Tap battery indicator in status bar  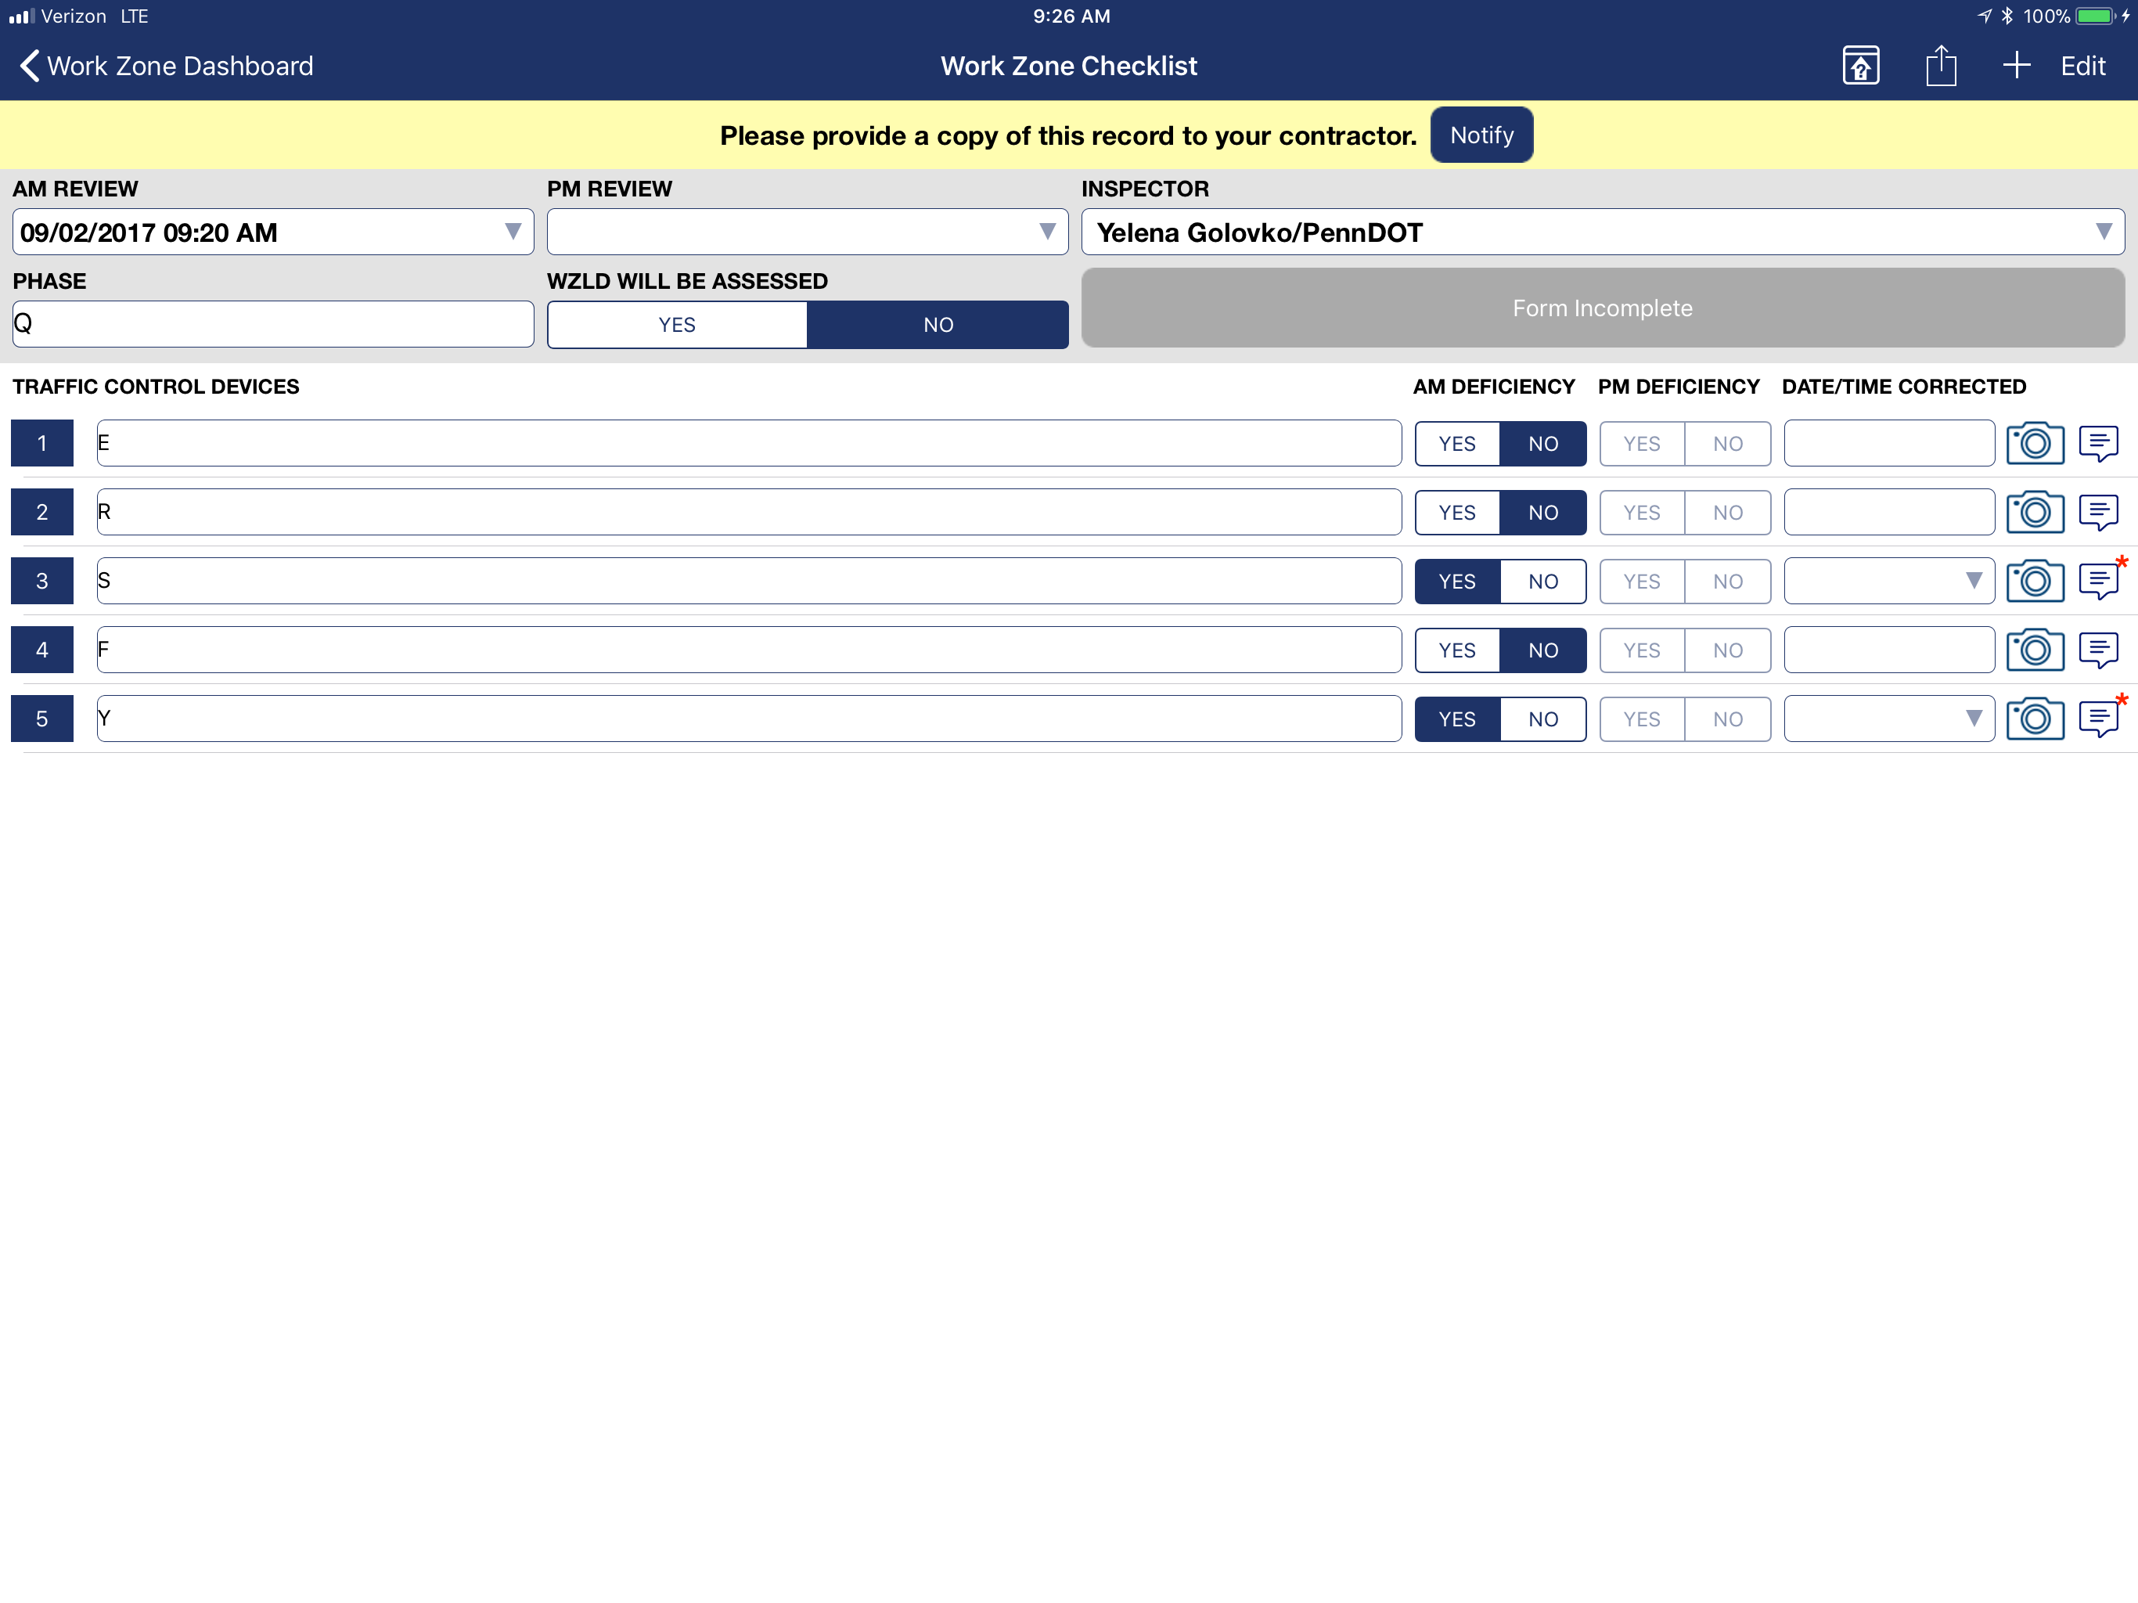2094,16
